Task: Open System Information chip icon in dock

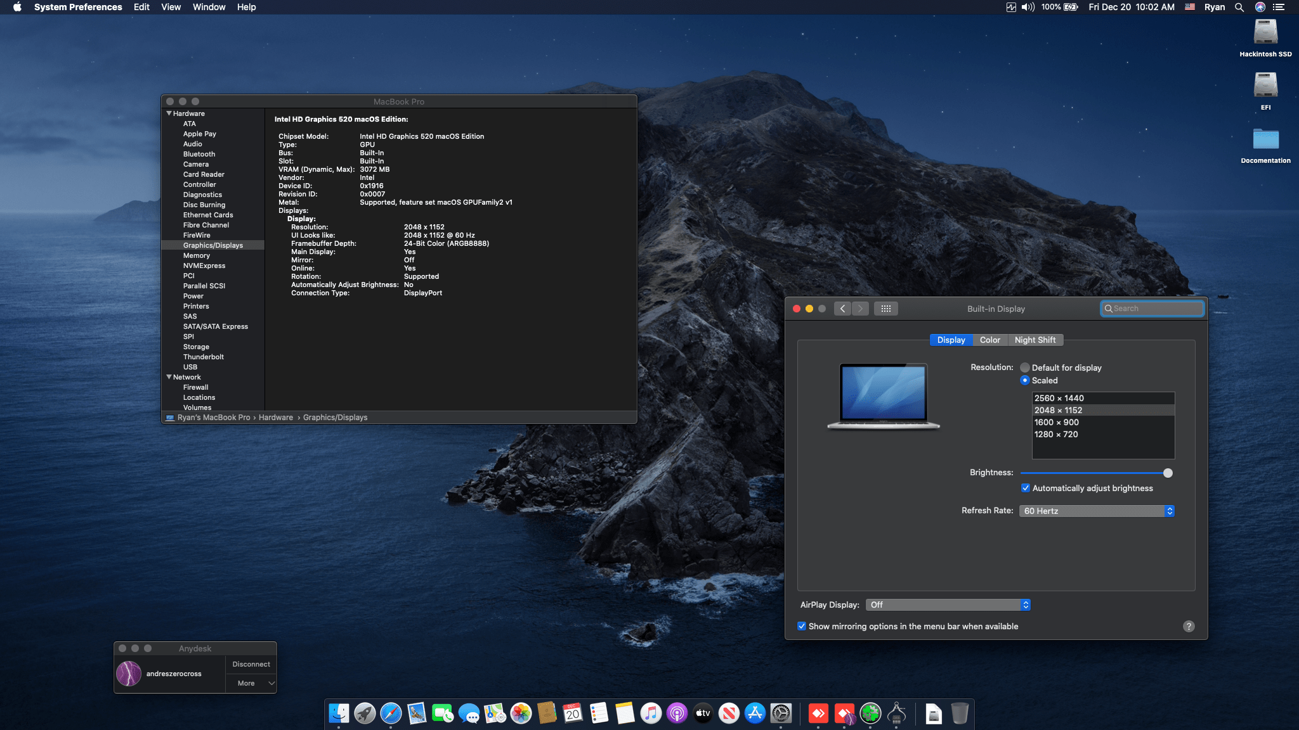Action: [896, 714]
